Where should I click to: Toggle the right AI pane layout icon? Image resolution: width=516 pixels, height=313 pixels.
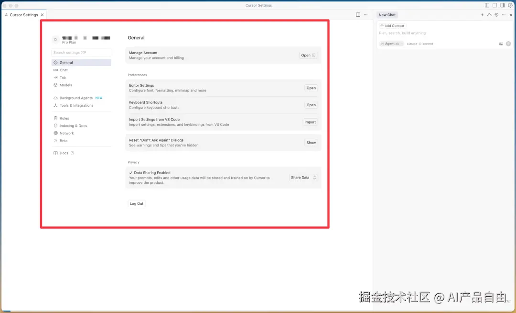pyautogui.click(x=503, y=5)
